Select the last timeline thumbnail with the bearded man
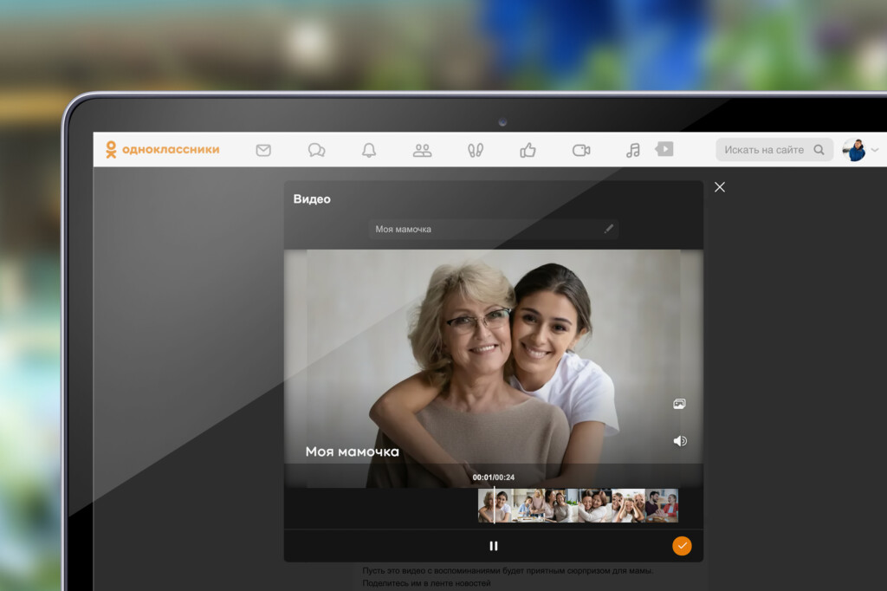This screenshot has height=591, width=887. 661,505
